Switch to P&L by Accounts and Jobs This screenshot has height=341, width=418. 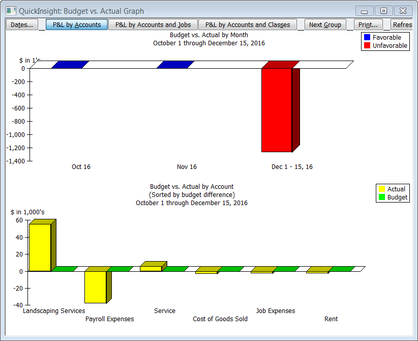(x=153, y=24)
